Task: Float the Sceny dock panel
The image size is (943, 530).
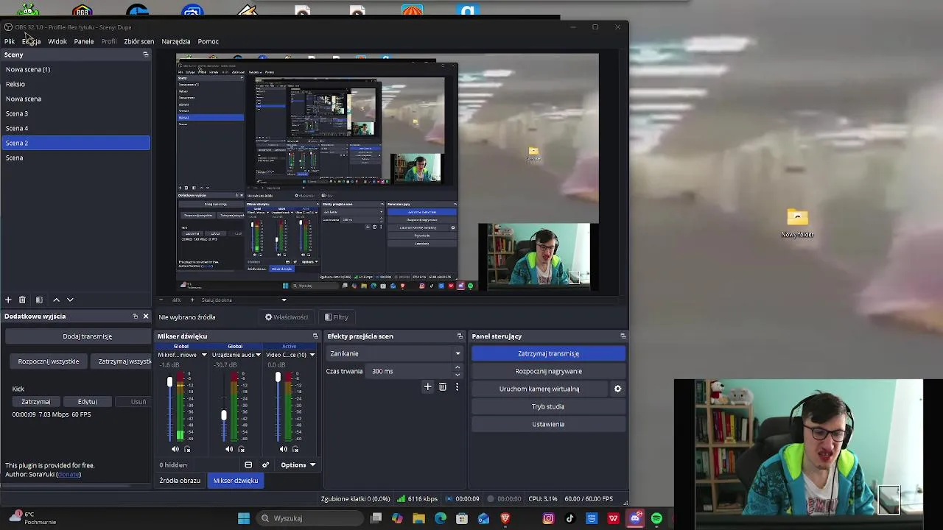Action: [x=145, y=54]
